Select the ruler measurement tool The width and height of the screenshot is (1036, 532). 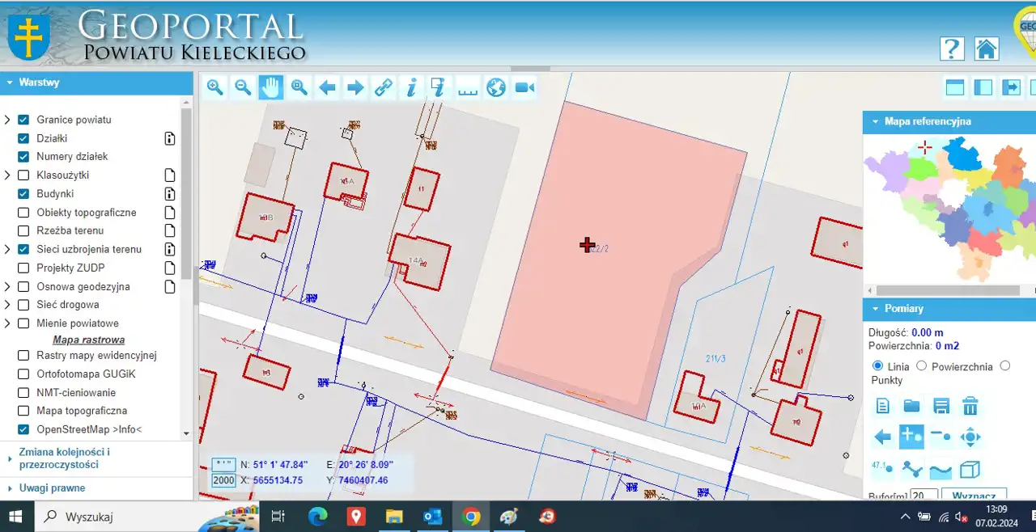pos(468,87)
